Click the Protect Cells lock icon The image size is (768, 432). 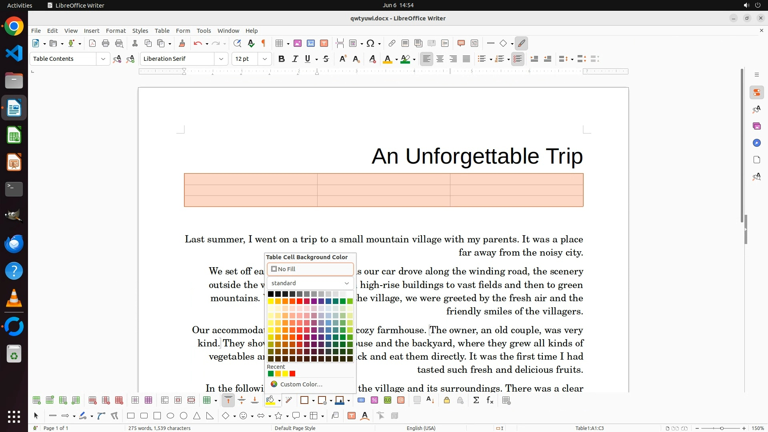click(x=447, y=400)
